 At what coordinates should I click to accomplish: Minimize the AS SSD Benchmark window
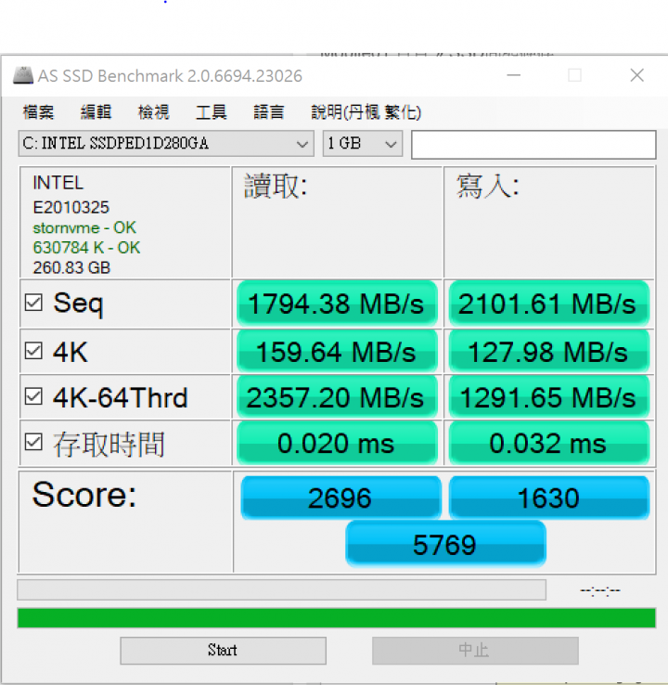click(513, 75)
